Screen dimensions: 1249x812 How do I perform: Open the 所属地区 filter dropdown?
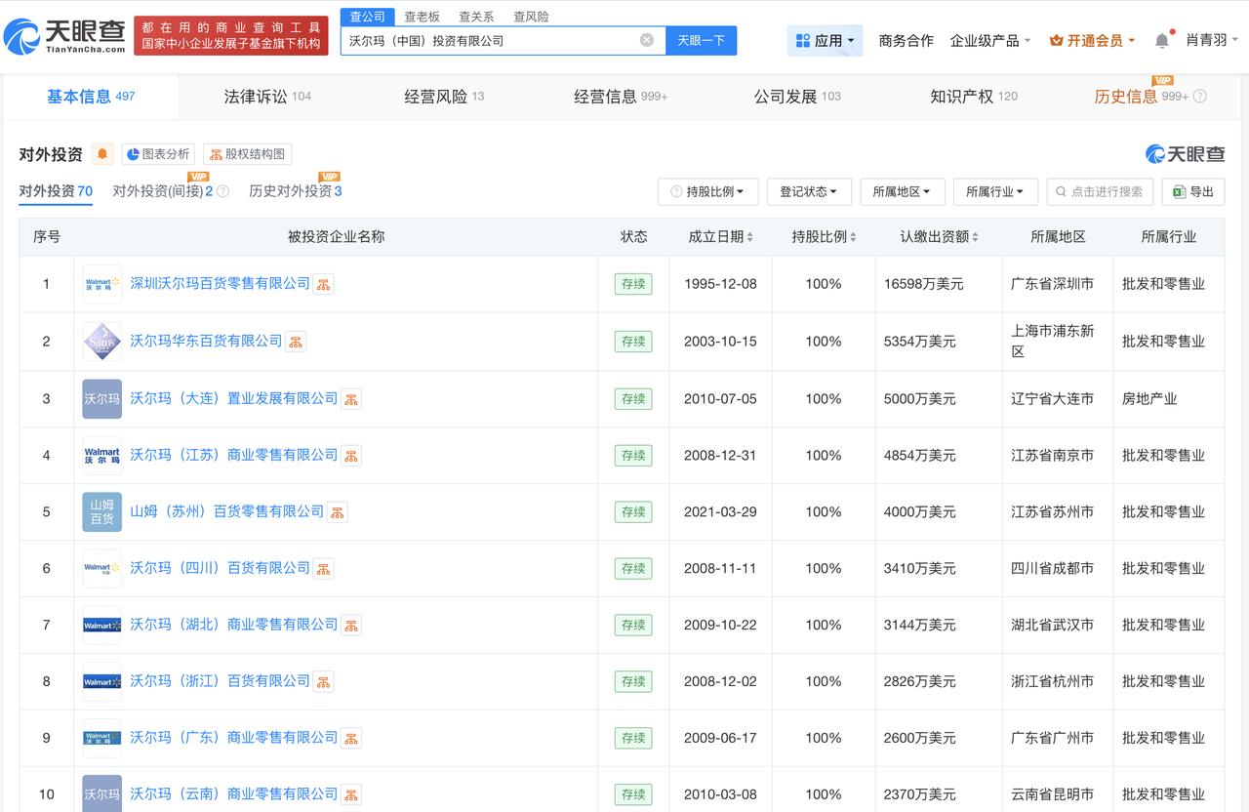pos(903,191)
